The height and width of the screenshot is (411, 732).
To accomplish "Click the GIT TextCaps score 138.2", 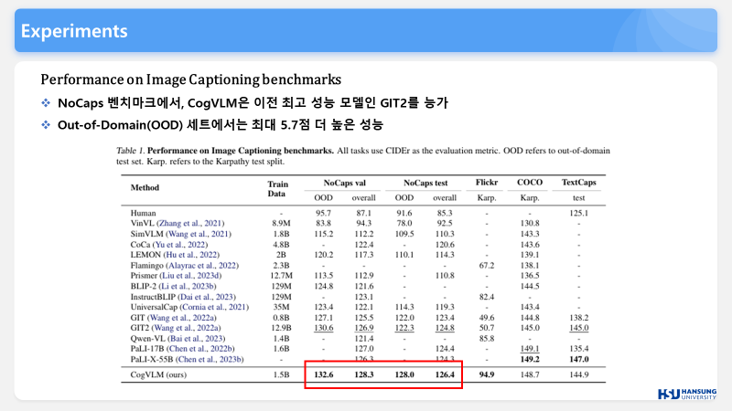I will coord(579,318).
